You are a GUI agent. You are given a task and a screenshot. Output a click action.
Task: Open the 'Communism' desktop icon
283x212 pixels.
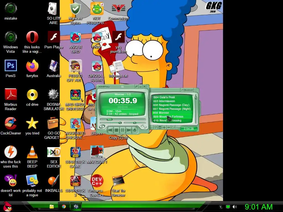tap(118, 11)
